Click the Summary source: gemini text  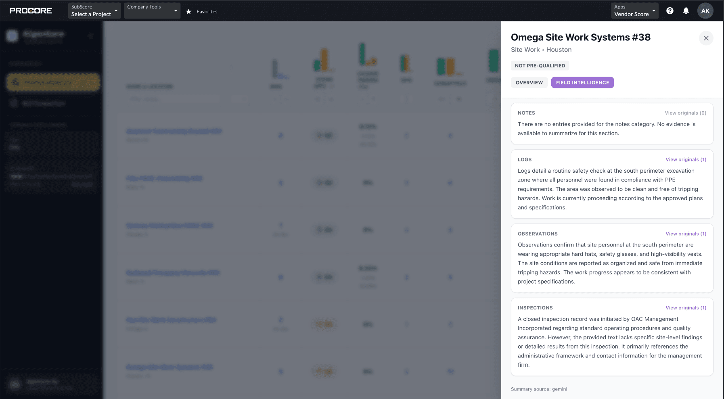[539, 389]
